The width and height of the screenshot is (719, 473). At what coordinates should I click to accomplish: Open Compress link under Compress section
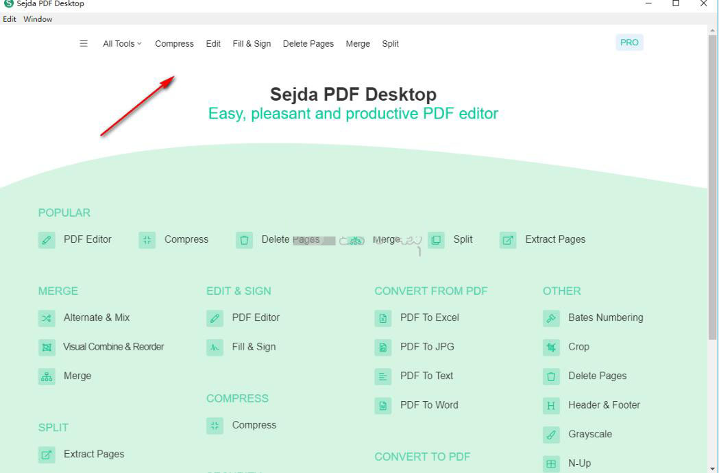[254, 425]
